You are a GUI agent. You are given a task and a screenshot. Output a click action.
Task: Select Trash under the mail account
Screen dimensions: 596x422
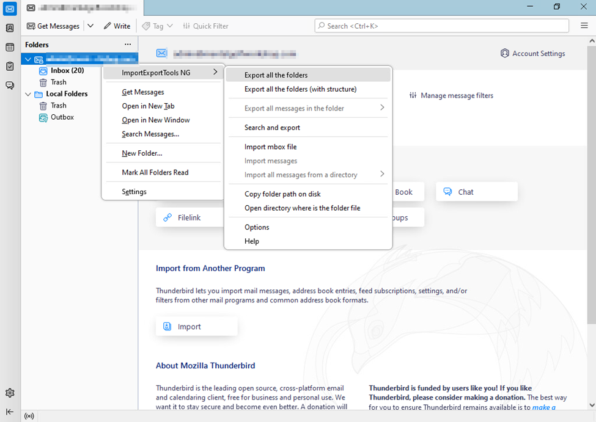pos(59,82)
